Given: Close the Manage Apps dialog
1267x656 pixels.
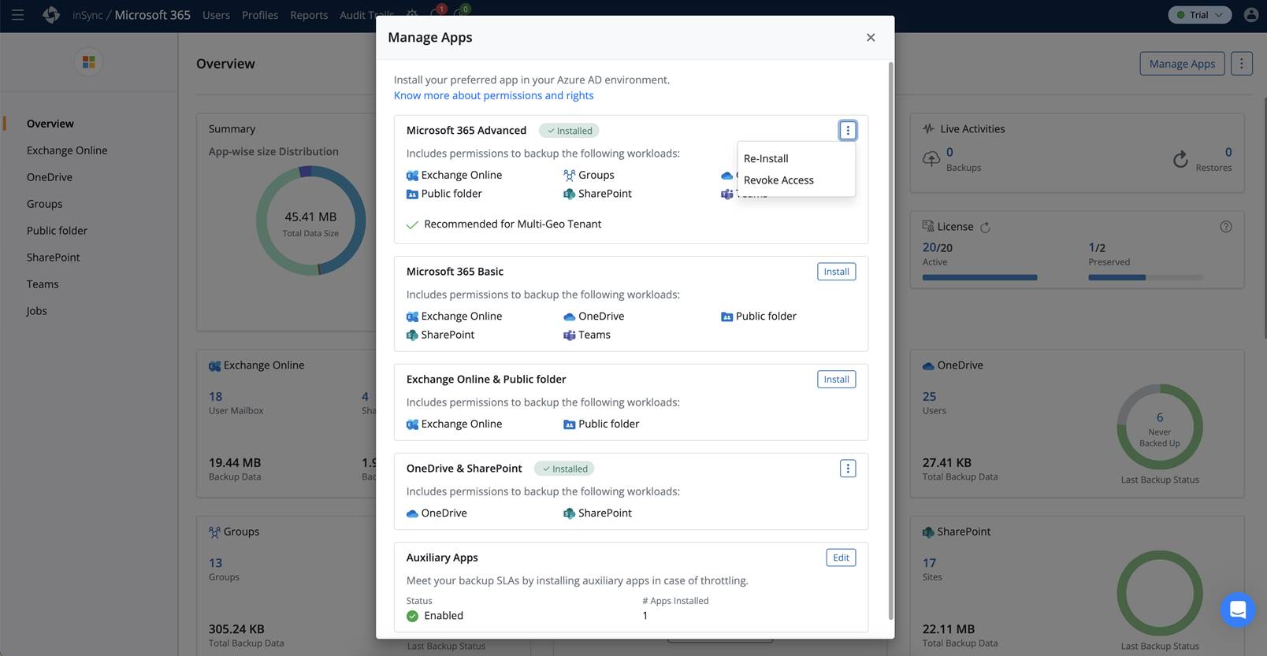Looking at the screenshot, I should tap(871, 38).
